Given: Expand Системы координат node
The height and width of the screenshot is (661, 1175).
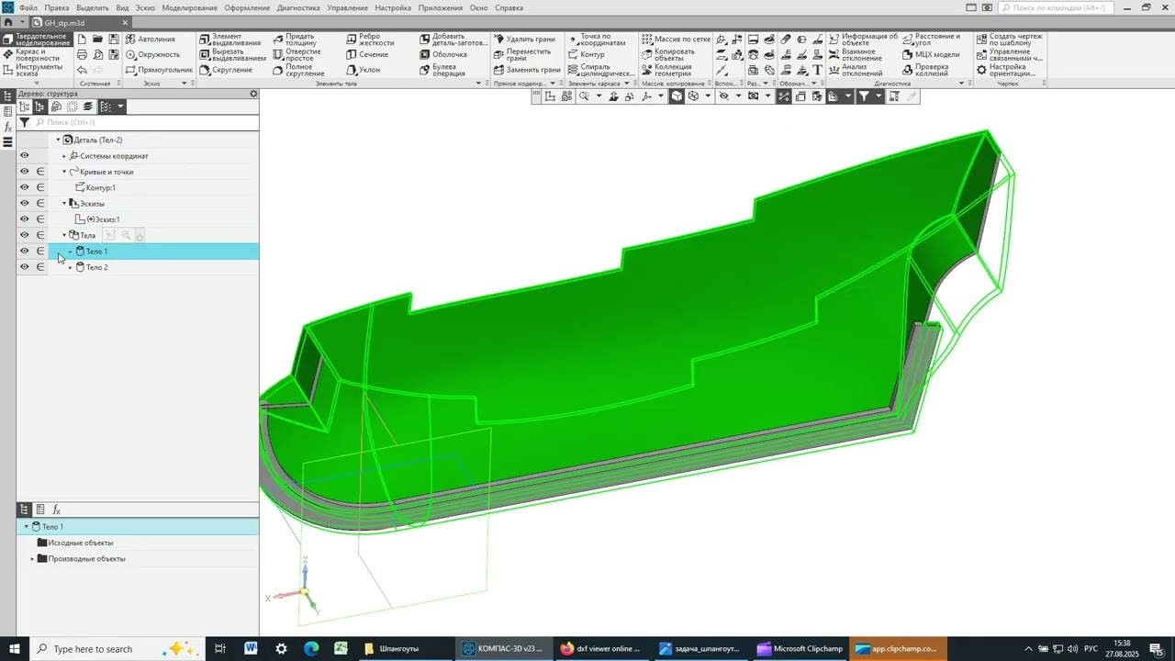Looking at the screenshot, I should pos(64,156).
